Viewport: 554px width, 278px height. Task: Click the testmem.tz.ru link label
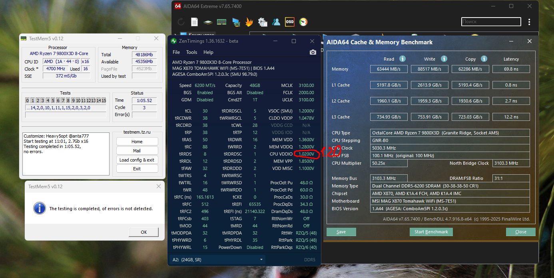(137, 132)
